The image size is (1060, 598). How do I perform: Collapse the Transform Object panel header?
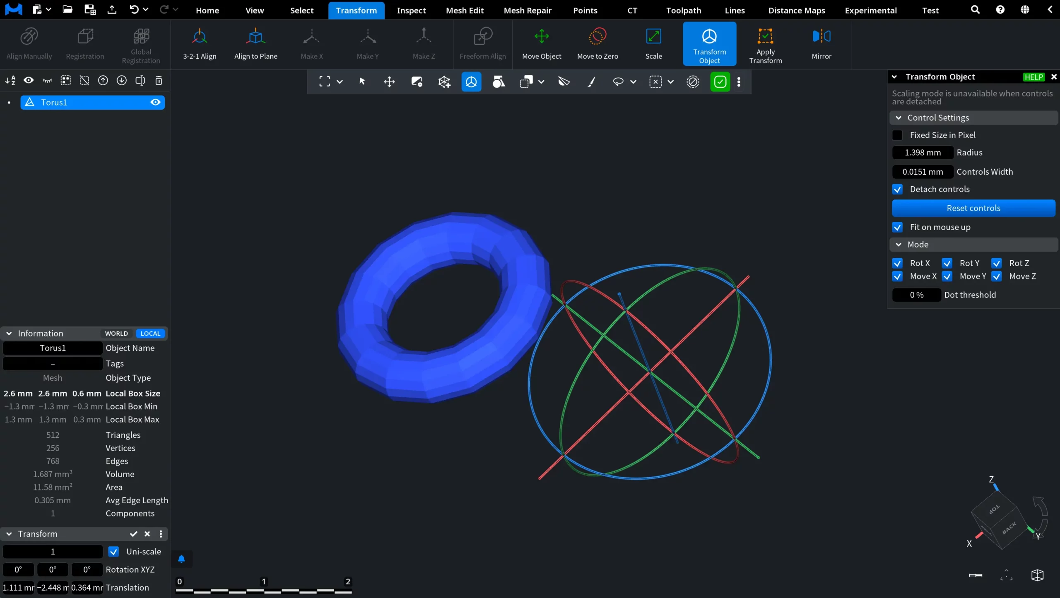coord(894,77)
